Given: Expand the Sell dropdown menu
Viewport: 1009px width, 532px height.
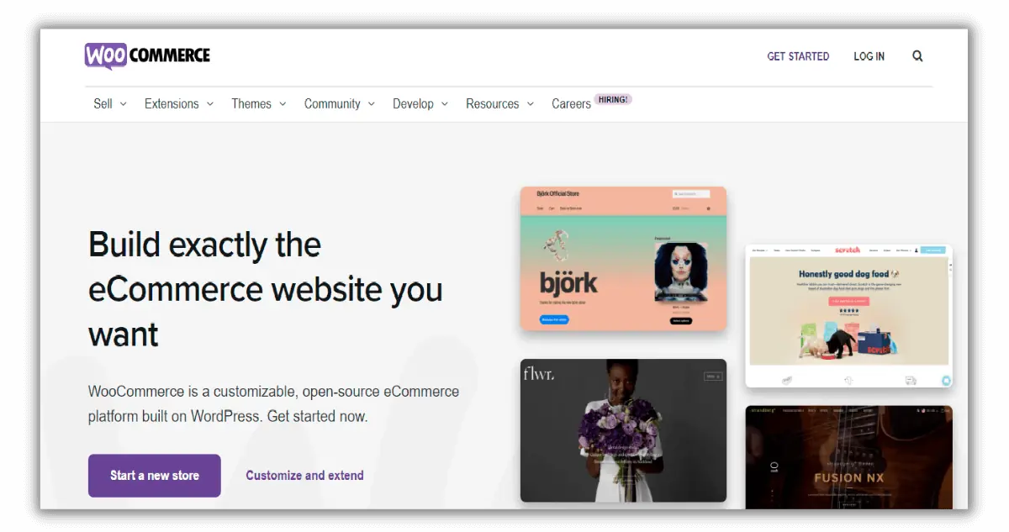Looking at the screenshot, I should tap(109, 104).
